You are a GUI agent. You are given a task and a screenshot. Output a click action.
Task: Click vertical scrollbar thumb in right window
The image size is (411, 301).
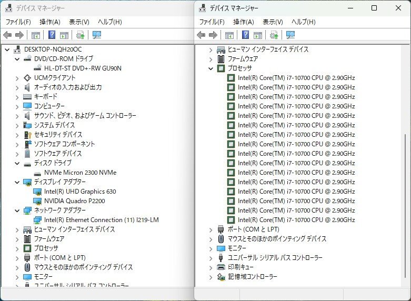(x=405, y=206)
